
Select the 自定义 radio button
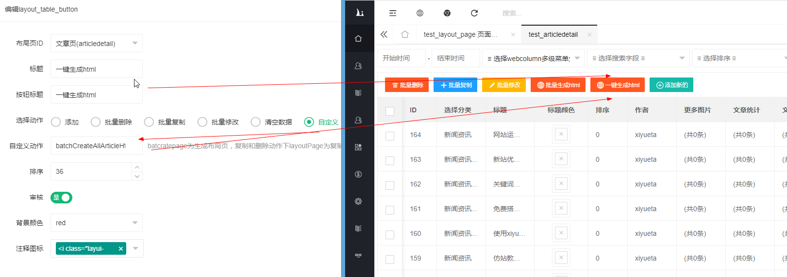(x=309, y=122)
